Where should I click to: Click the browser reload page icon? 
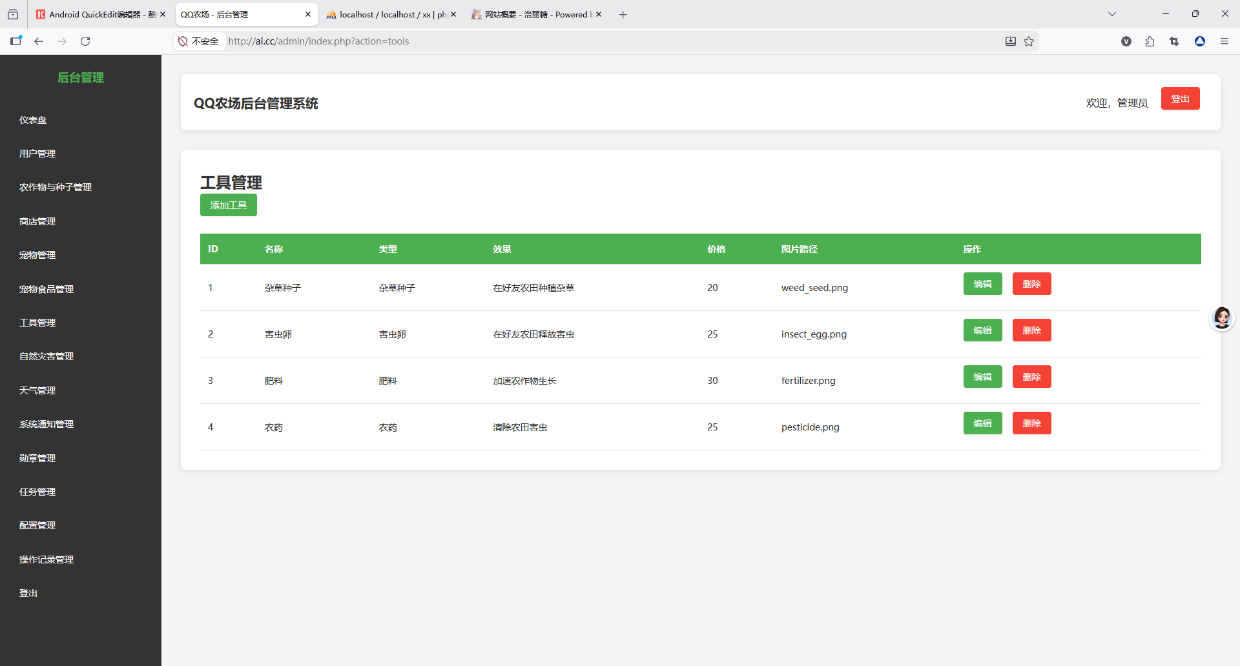point(85,41)
